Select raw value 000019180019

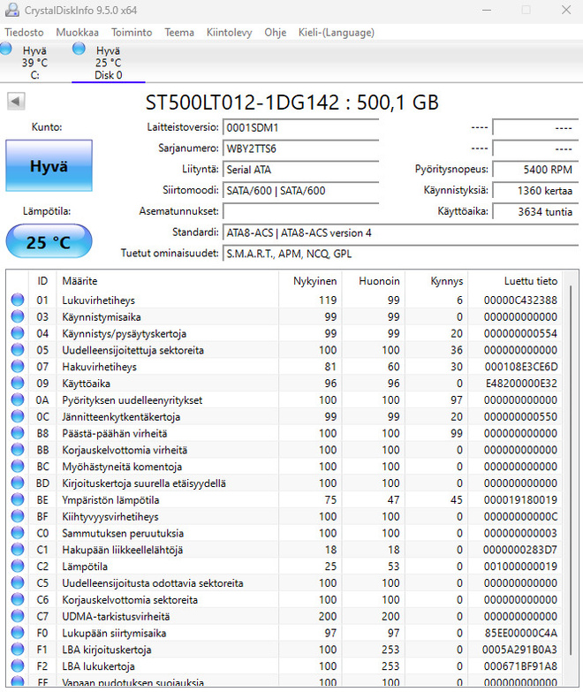click(520, 500)
